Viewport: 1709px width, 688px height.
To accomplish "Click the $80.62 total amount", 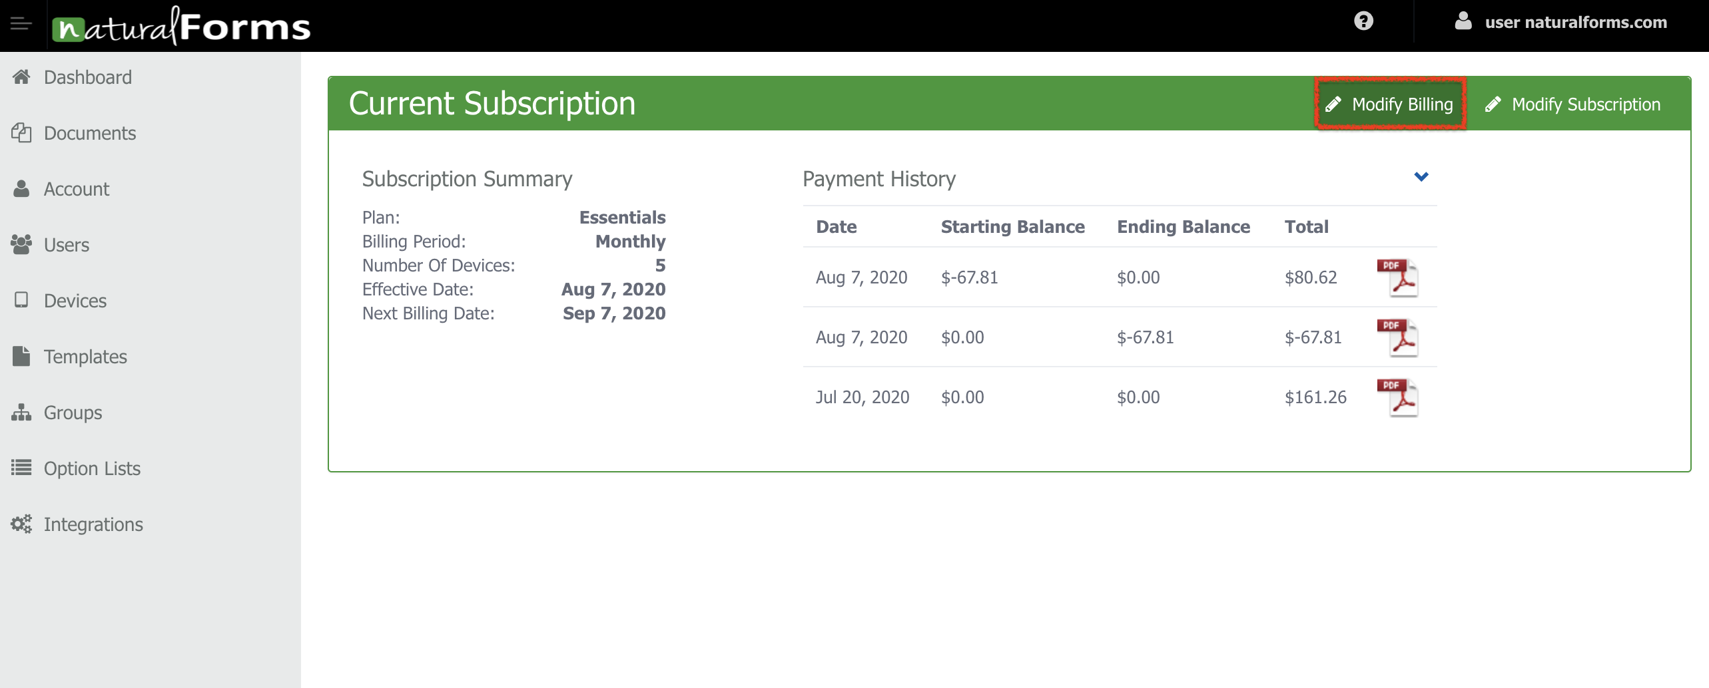I will 1311,277.
